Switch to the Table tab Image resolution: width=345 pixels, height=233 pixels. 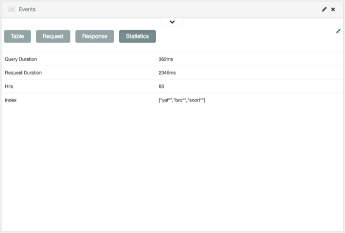point(17,36)
